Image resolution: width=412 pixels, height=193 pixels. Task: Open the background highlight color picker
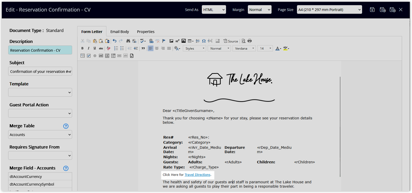286,48
